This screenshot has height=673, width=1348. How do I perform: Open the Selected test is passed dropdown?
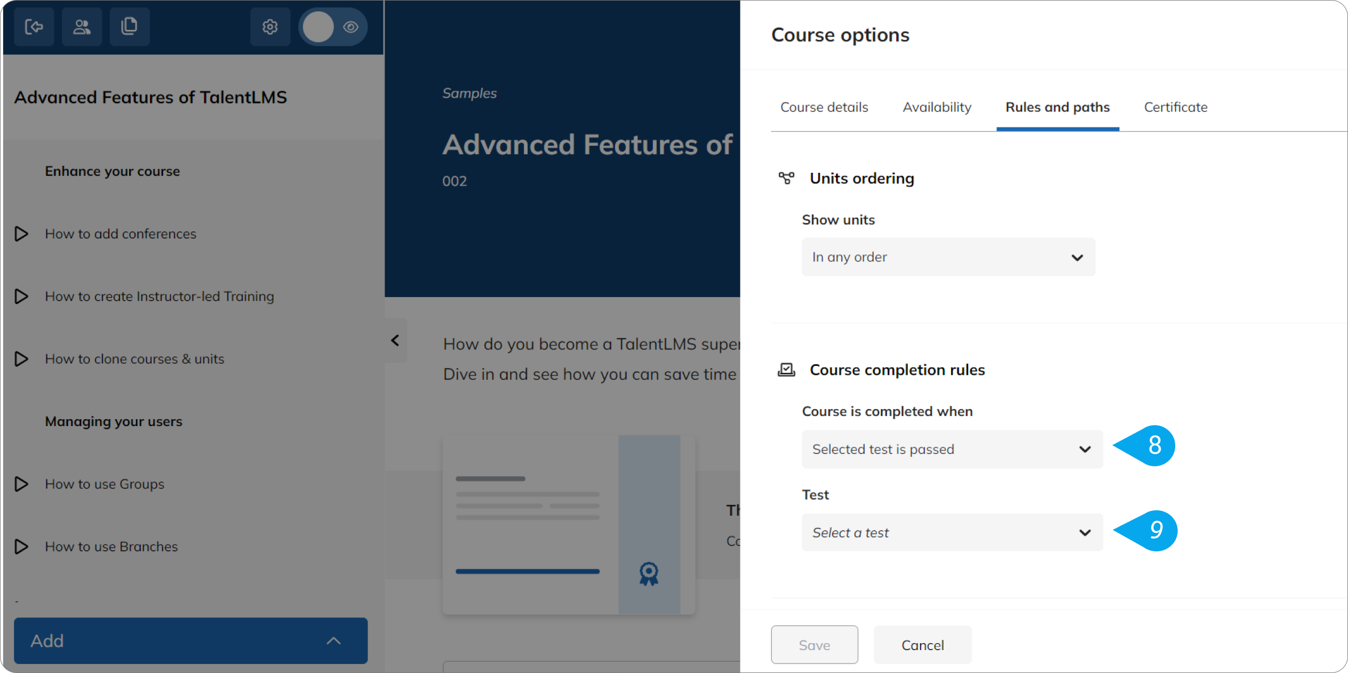coord(952,449)
